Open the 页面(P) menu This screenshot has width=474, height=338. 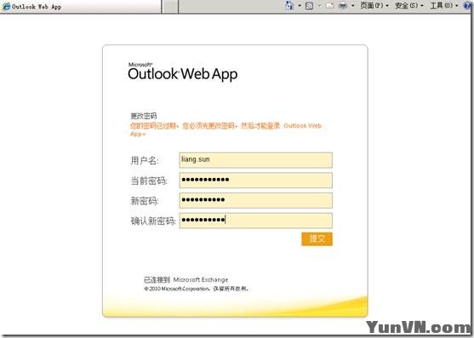pyautogui.click(x=374, y=5)
